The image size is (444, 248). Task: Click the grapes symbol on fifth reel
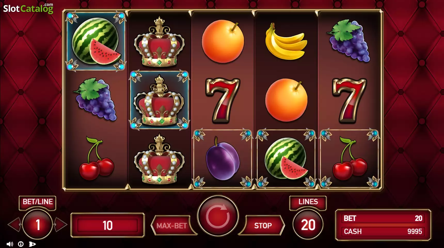click(x=350, y=41)
